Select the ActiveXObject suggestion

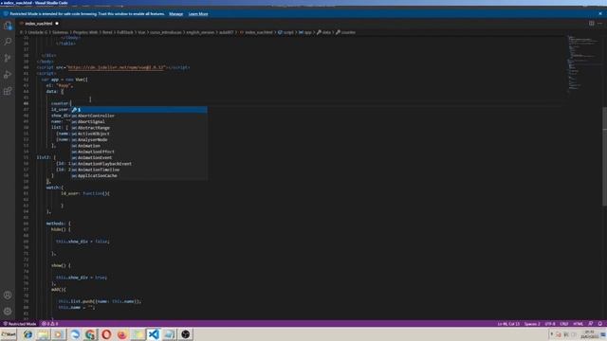[139, 134]
